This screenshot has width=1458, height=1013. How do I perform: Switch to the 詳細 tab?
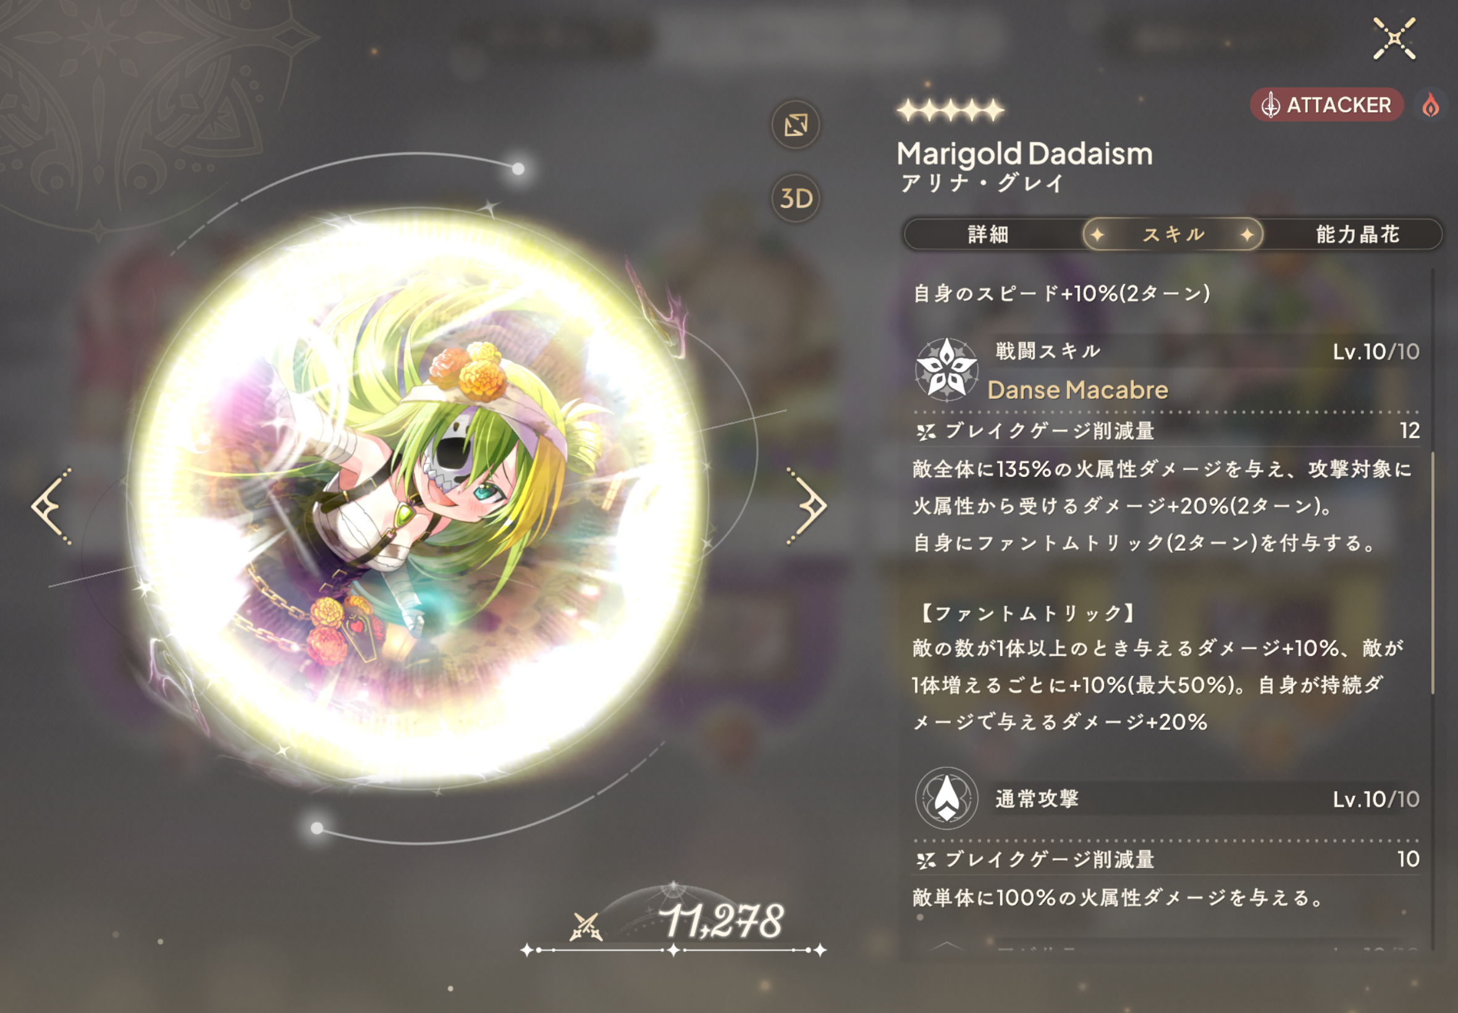(x=988, y=234)
